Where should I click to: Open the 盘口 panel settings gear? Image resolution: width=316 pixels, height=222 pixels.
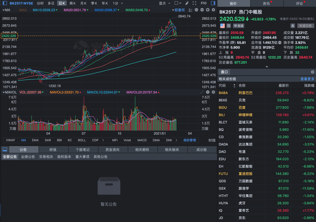tap(312, 72)
